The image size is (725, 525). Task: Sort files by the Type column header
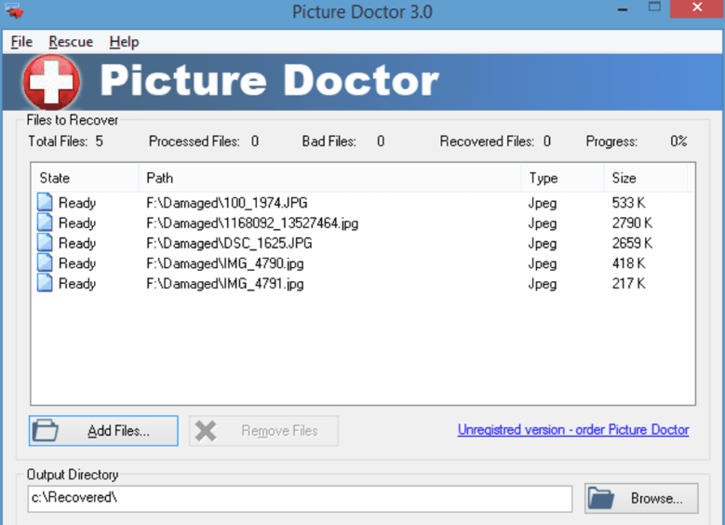(563, 178)
